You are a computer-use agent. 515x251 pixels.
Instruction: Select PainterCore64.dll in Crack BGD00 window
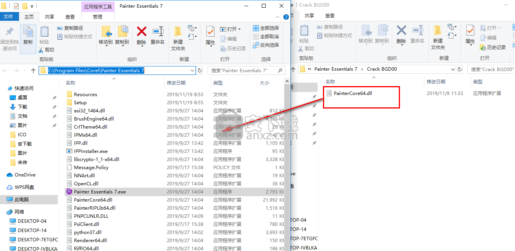pyautogui.click(x=353, y=93)
